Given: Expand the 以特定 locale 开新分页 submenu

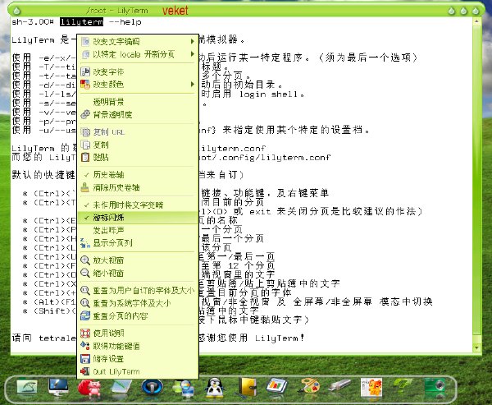Looking at the screenshot, I should pos(138,54).
